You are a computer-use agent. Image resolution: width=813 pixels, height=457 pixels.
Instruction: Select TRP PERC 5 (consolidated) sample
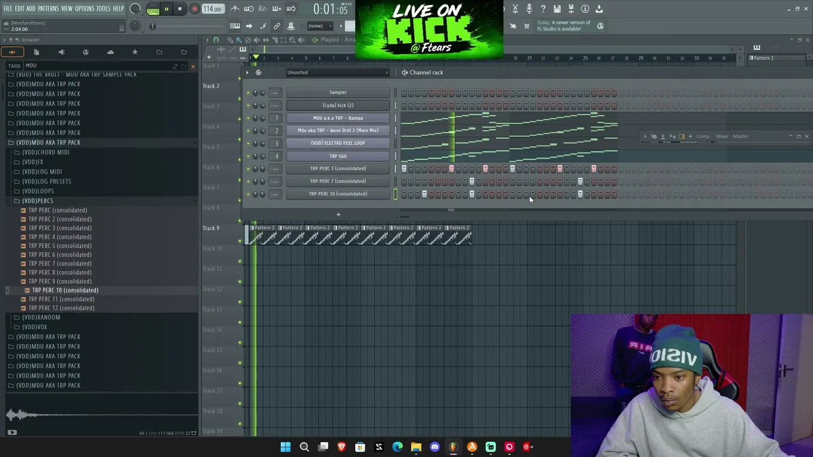pyautogui.click(x=60, y=246)
